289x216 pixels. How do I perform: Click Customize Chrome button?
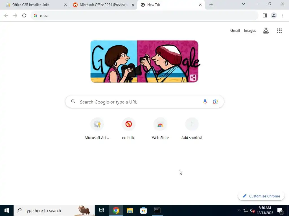(x=261, y=196)
